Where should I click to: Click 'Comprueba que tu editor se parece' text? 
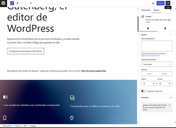pyautogui.click(x=95, y=106)
